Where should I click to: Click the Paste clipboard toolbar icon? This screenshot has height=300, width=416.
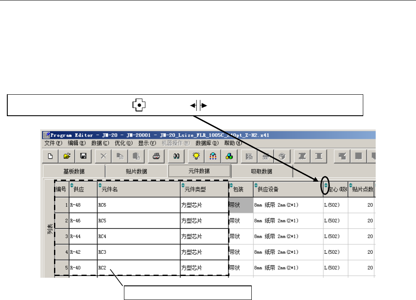(x=136, y=156)
